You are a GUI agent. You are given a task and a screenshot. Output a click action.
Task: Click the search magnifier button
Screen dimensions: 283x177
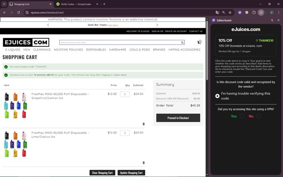tap(182, 42)
